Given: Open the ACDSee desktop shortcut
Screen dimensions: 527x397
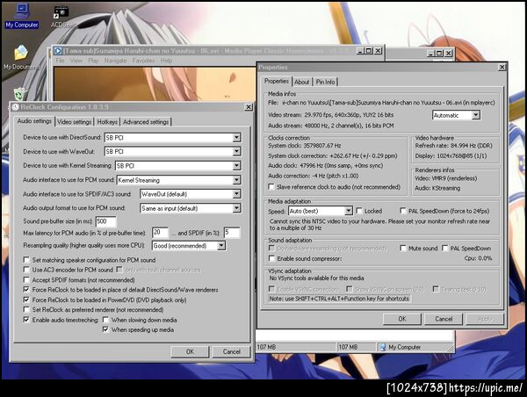Looking at the screenshot, I should 61,16.
